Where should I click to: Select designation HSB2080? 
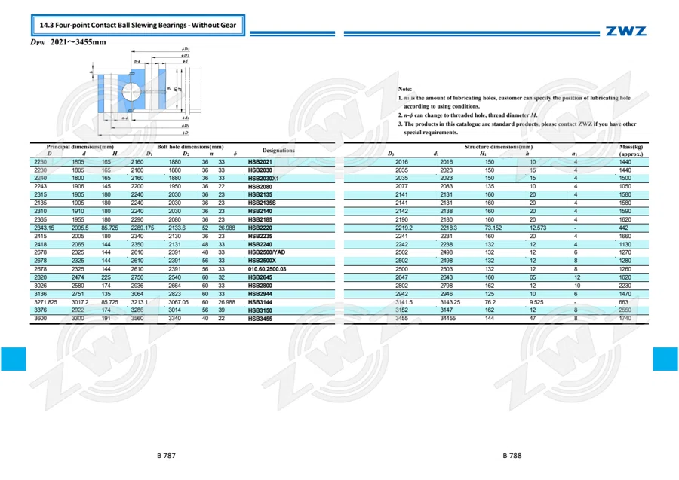click(x=260, y=186)
